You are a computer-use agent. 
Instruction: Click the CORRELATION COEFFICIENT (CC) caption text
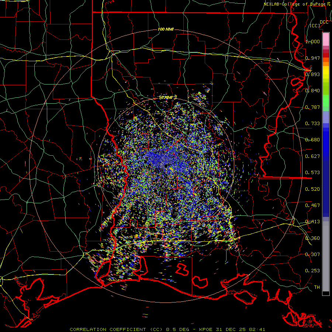[x=116, y=329]
